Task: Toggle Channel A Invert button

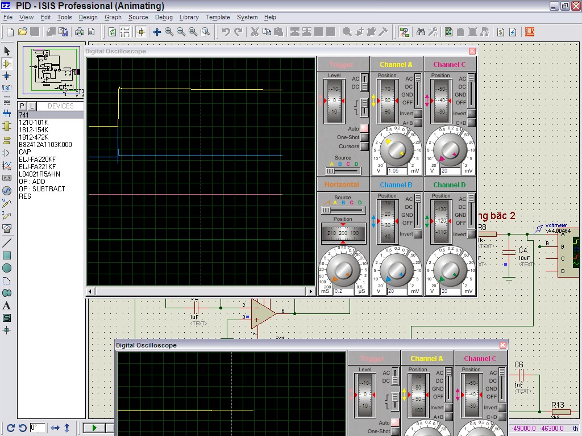Action: 418,114
